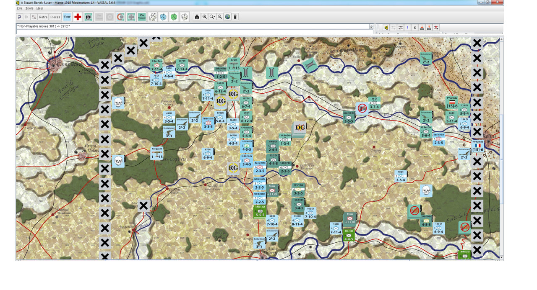Open the Tools menu
This screenshot has width=537, height=290.
pyautogui.click(x=29, y=8)
